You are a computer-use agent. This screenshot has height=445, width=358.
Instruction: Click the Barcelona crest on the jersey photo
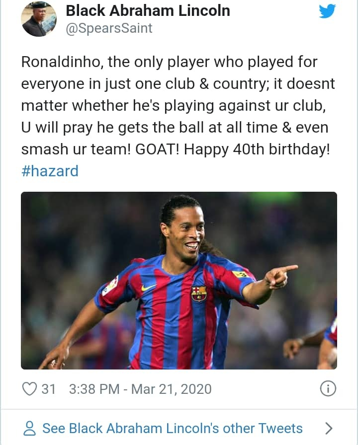pyautogui.click(x=199, y=294)
